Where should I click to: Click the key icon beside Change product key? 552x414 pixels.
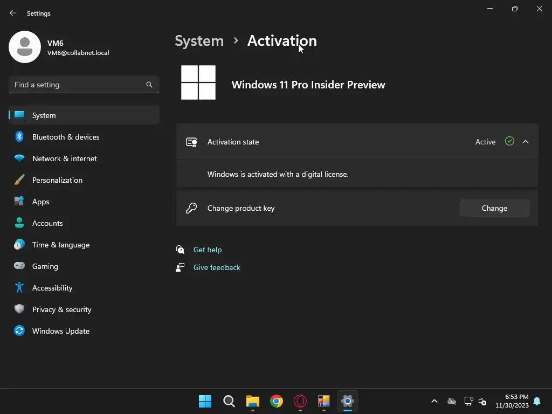[191, 208]
